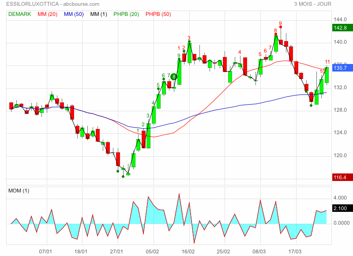The height and width of the screenshot is (256, 353).
Task: Click the 16/02 date axis label
Action: point(188,252)
